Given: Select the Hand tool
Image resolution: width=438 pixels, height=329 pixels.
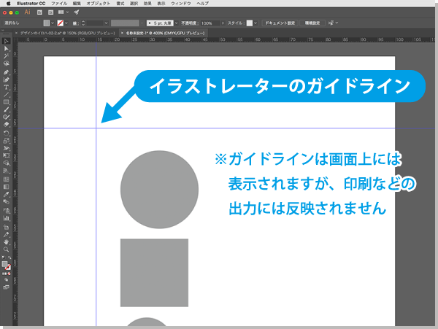Looking at the screenshot, I should point(6,242).
